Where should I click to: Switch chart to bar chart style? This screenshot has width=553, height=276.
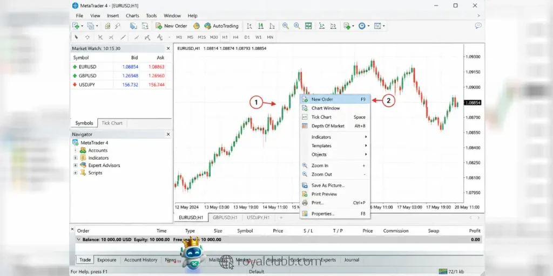249,26
